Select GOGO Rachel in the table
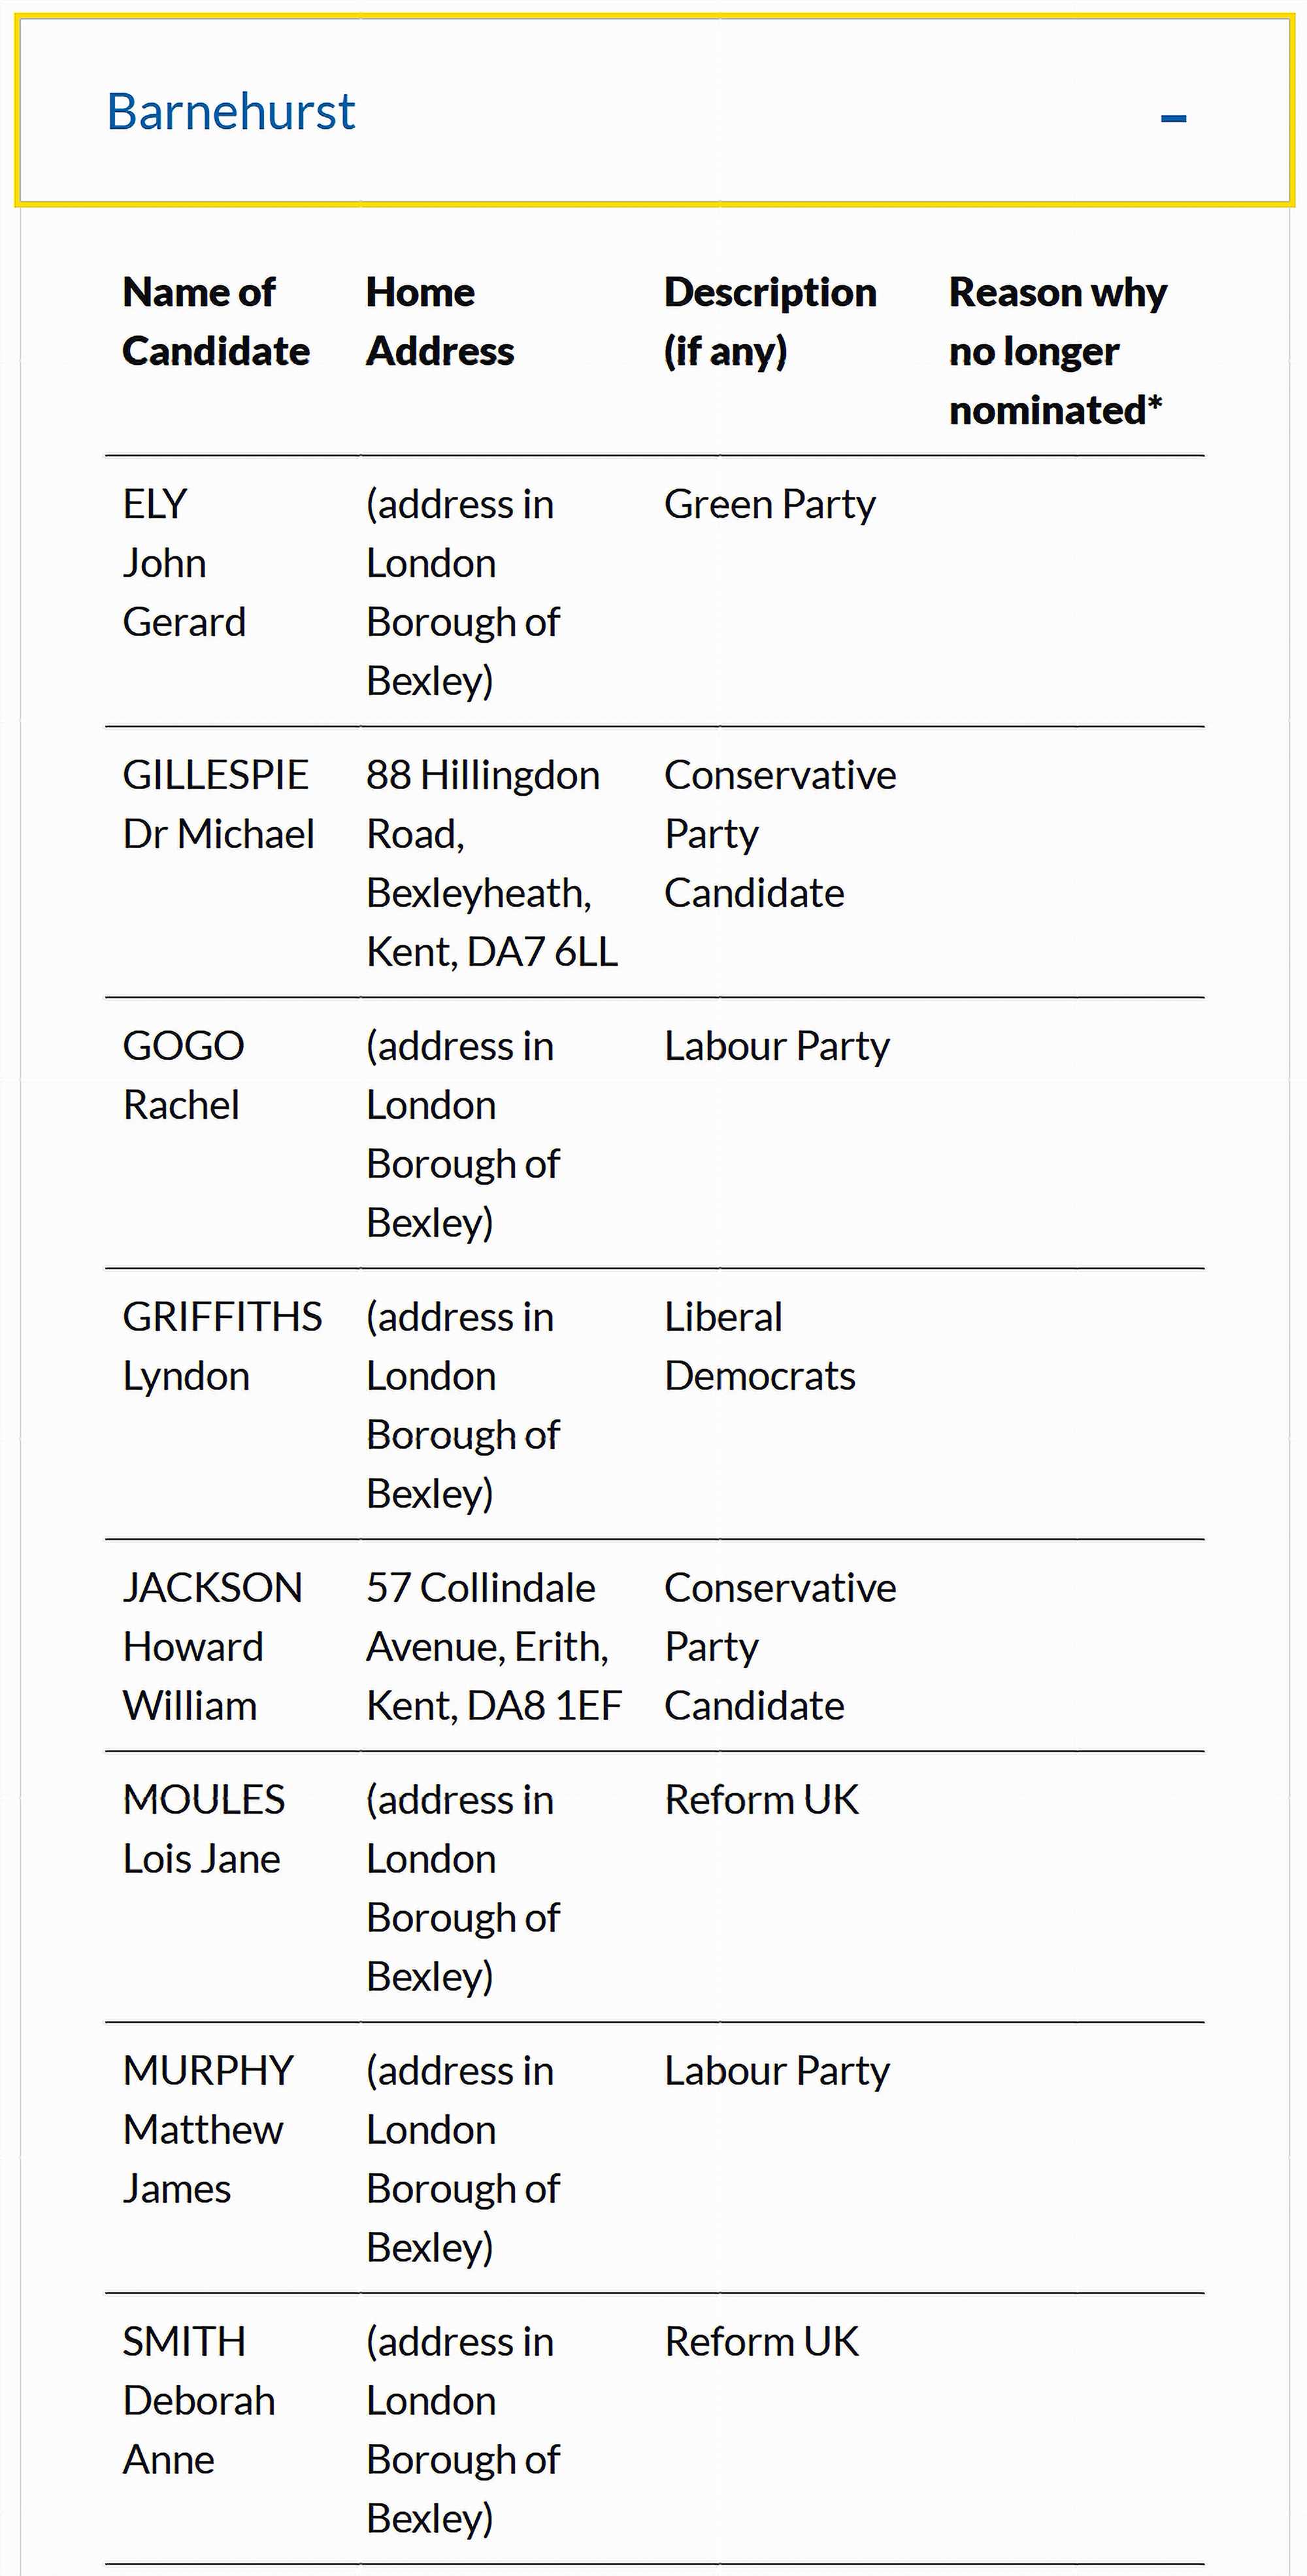The width and height of the screenshot is (1307, 2576). 184,1074
